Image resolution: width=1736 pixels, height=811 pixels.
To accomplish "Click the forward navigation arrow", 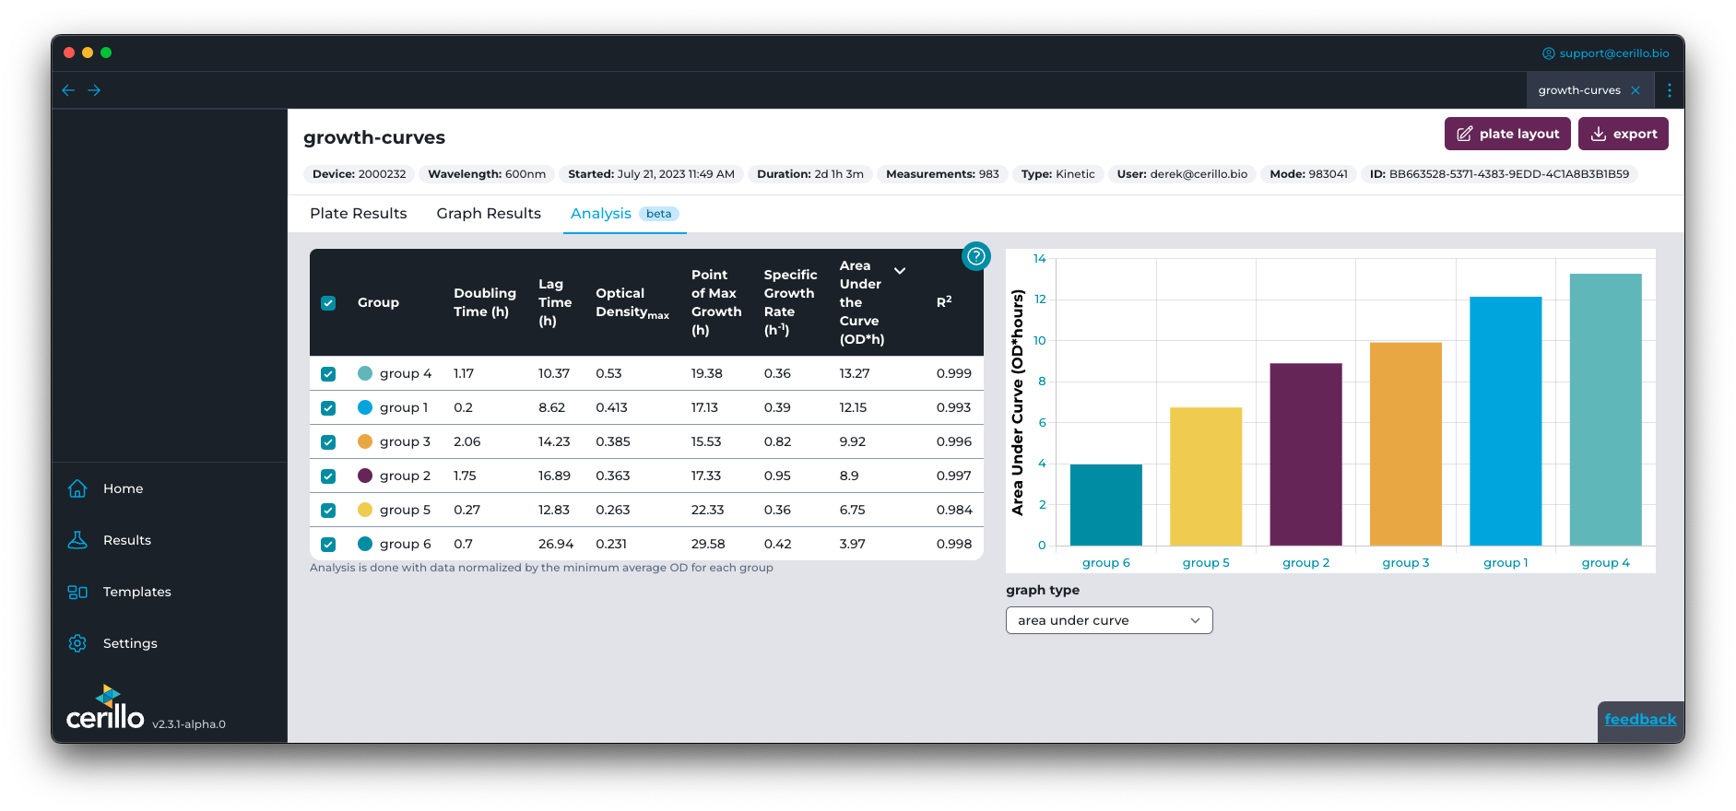I will (94, 90).
